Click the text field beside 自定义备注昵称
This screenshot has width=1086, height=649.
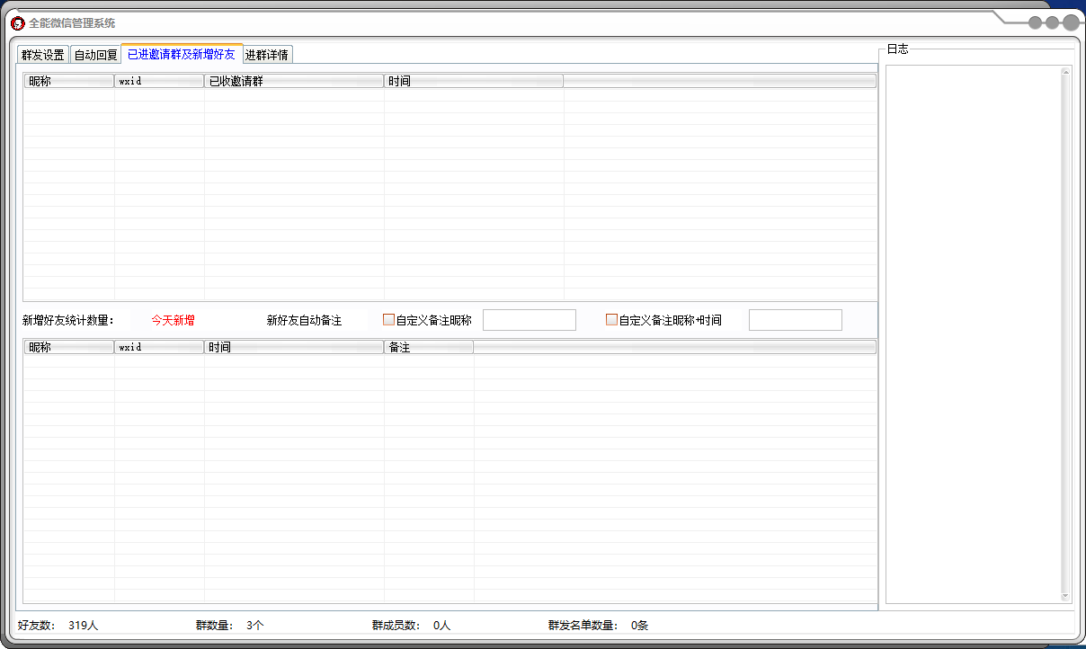529,320
